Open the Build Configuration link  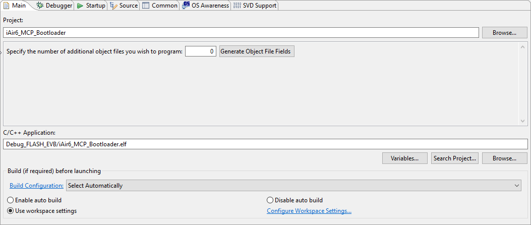coord(36,186)
